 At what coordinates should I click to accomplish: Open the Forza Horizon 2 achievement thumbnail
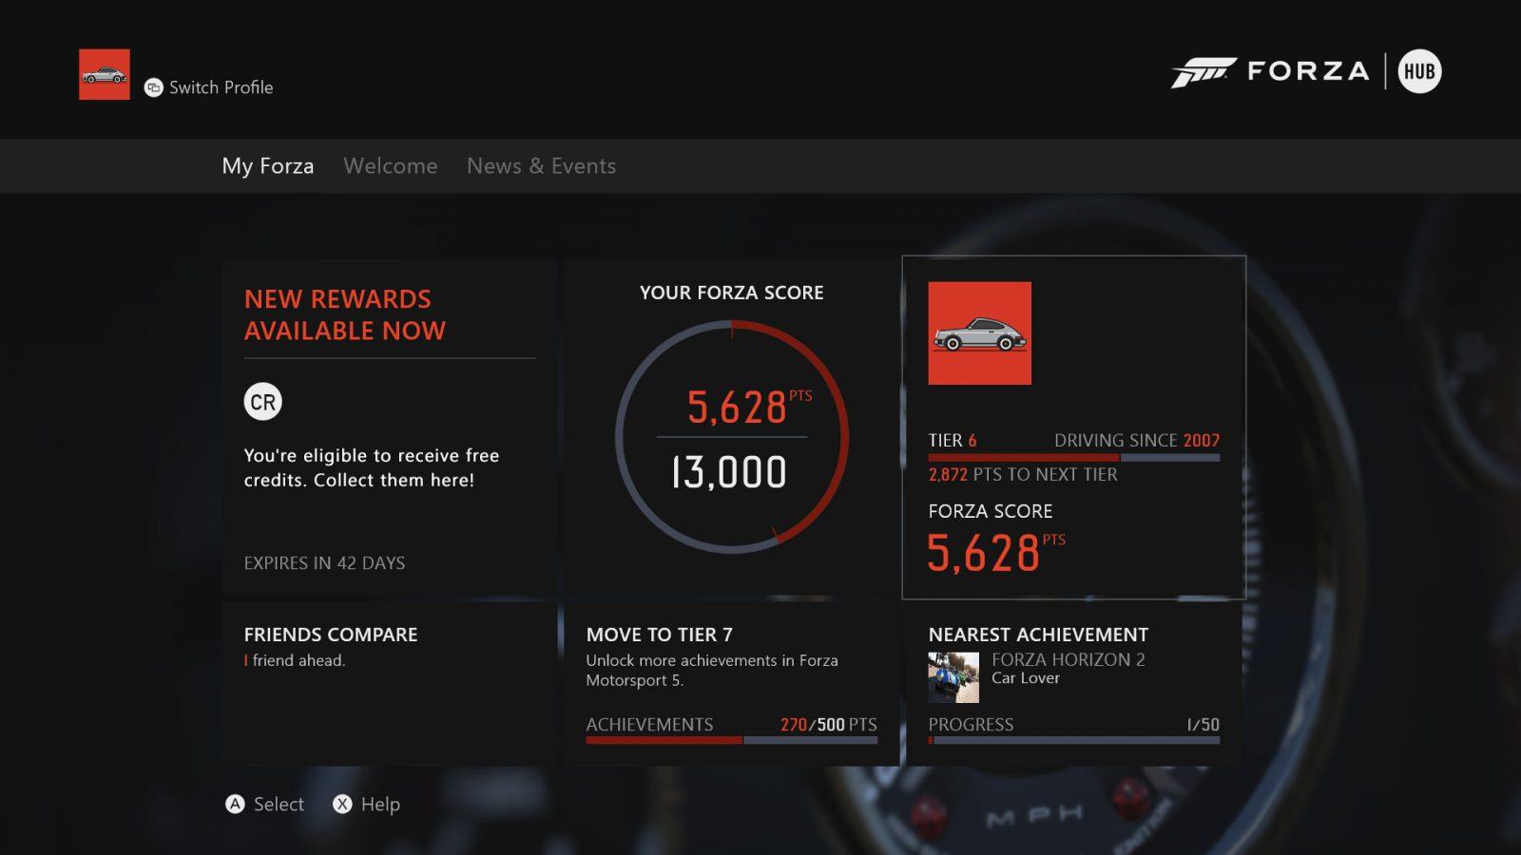[953, 677]
